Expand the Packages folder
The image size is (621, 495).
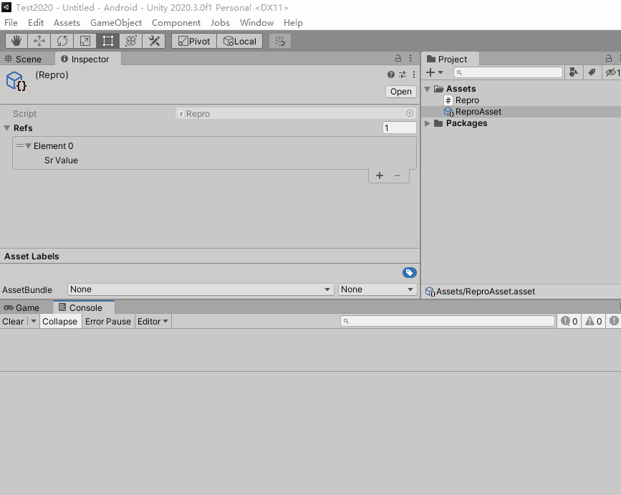point(428,123)
